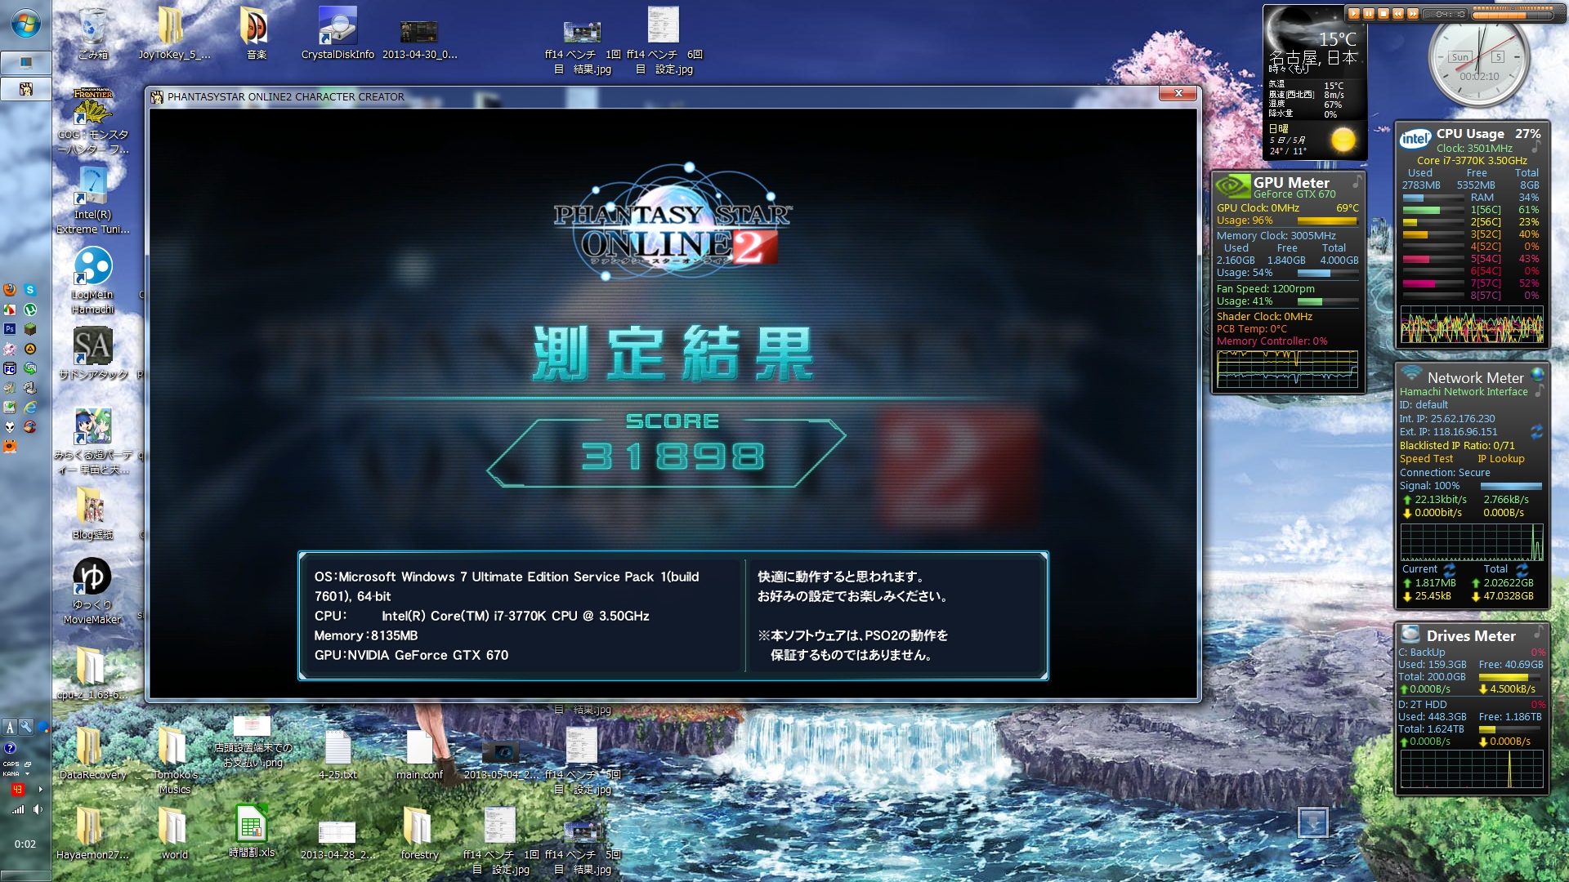Image resolution: width=1569 pixels, height=882 pixels.
Task: Toggle KANA lock in language bar
Action: coord(11,773)
